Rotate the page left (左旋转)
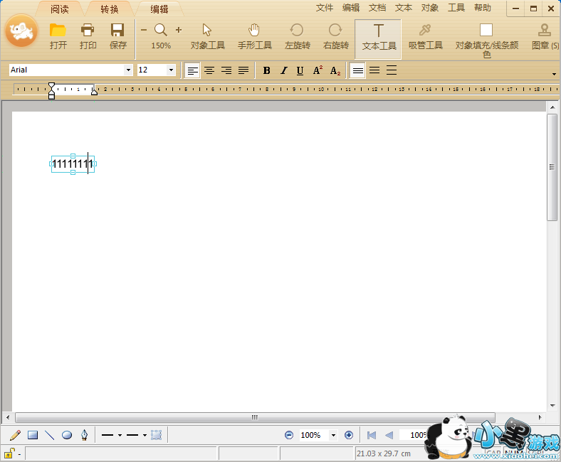Viewport: 561px width, 462px height. (x=297, y=36)
